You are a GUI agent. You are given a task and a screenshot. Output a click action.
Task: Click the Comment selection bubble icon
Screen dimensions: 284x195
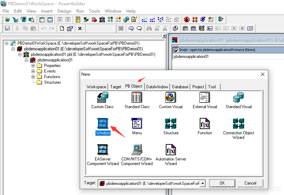(x=131, y=28)
